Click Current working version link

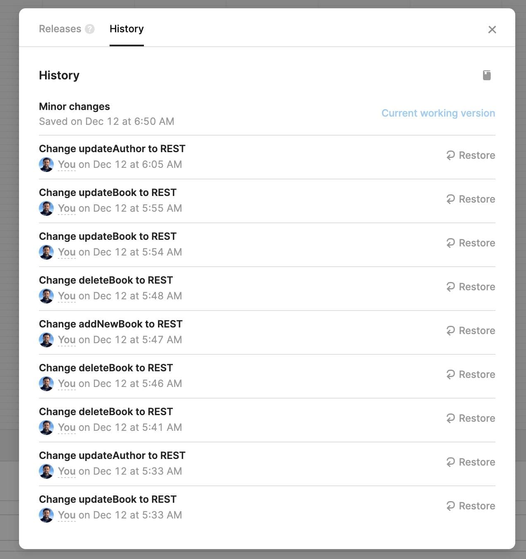(x=438, y=113)
